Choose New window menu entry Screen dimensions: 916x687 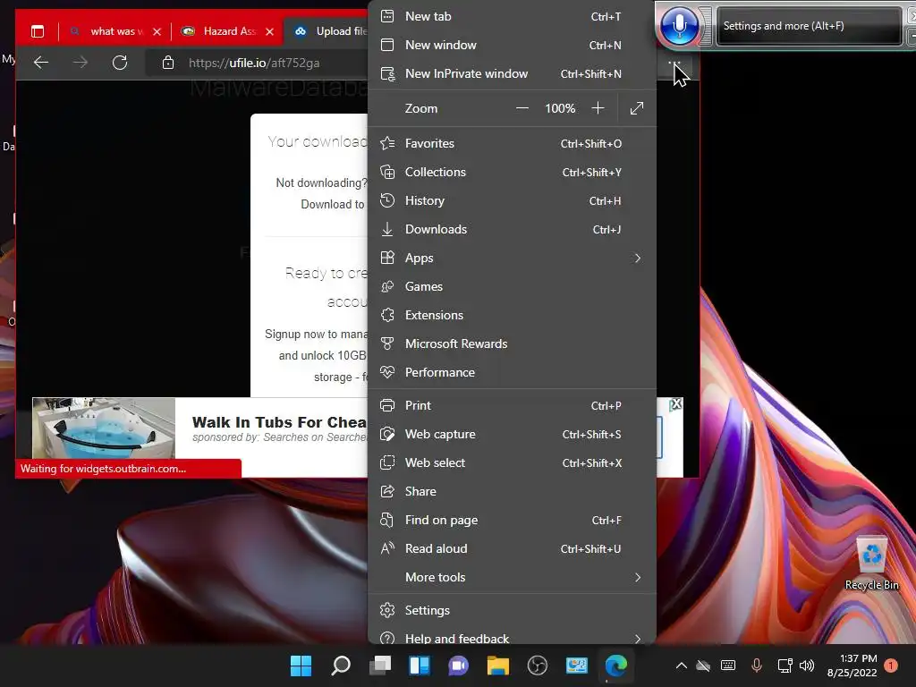coord(512,45)
